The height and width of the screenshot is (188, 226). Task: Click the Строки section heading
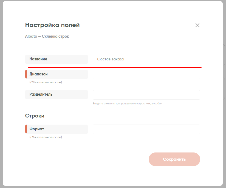click(35, 116)
